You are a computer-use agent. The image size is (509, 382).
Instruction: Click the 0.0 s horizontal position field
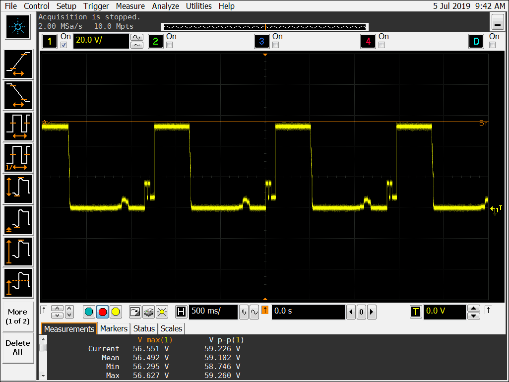pyautogui.click(x=308, y=312)
